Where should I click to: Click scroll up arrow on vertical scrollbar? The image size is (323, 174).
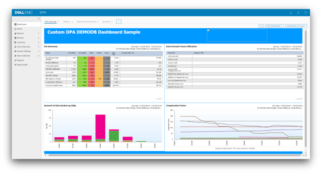(x=306, y=30)
